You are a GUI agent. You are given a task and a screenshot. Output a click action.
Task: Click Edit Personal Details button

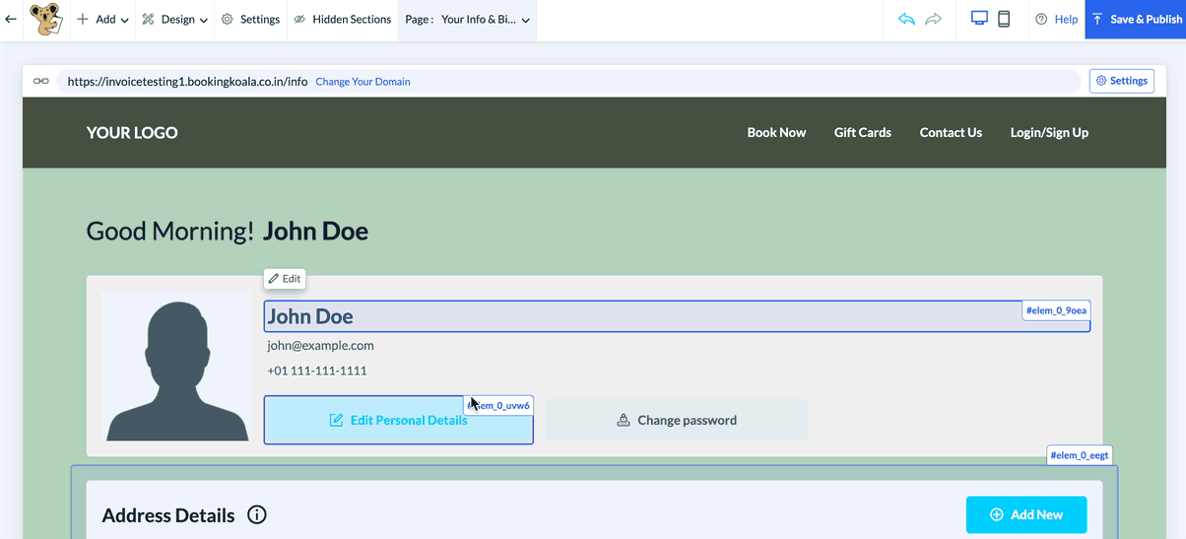tap(398, 421)
